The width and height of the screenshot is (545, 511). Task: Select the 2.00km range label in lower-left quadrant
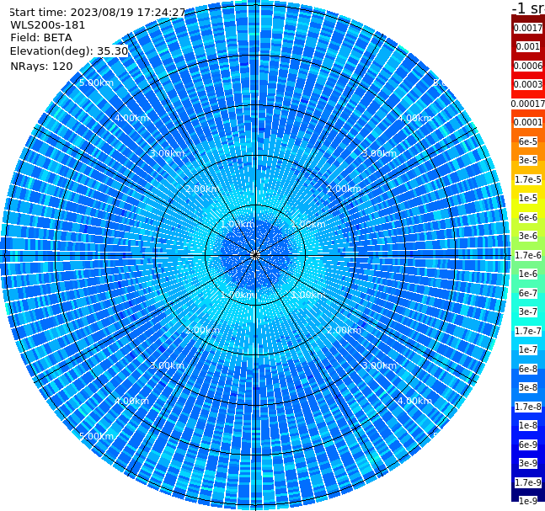coord(202,330)
